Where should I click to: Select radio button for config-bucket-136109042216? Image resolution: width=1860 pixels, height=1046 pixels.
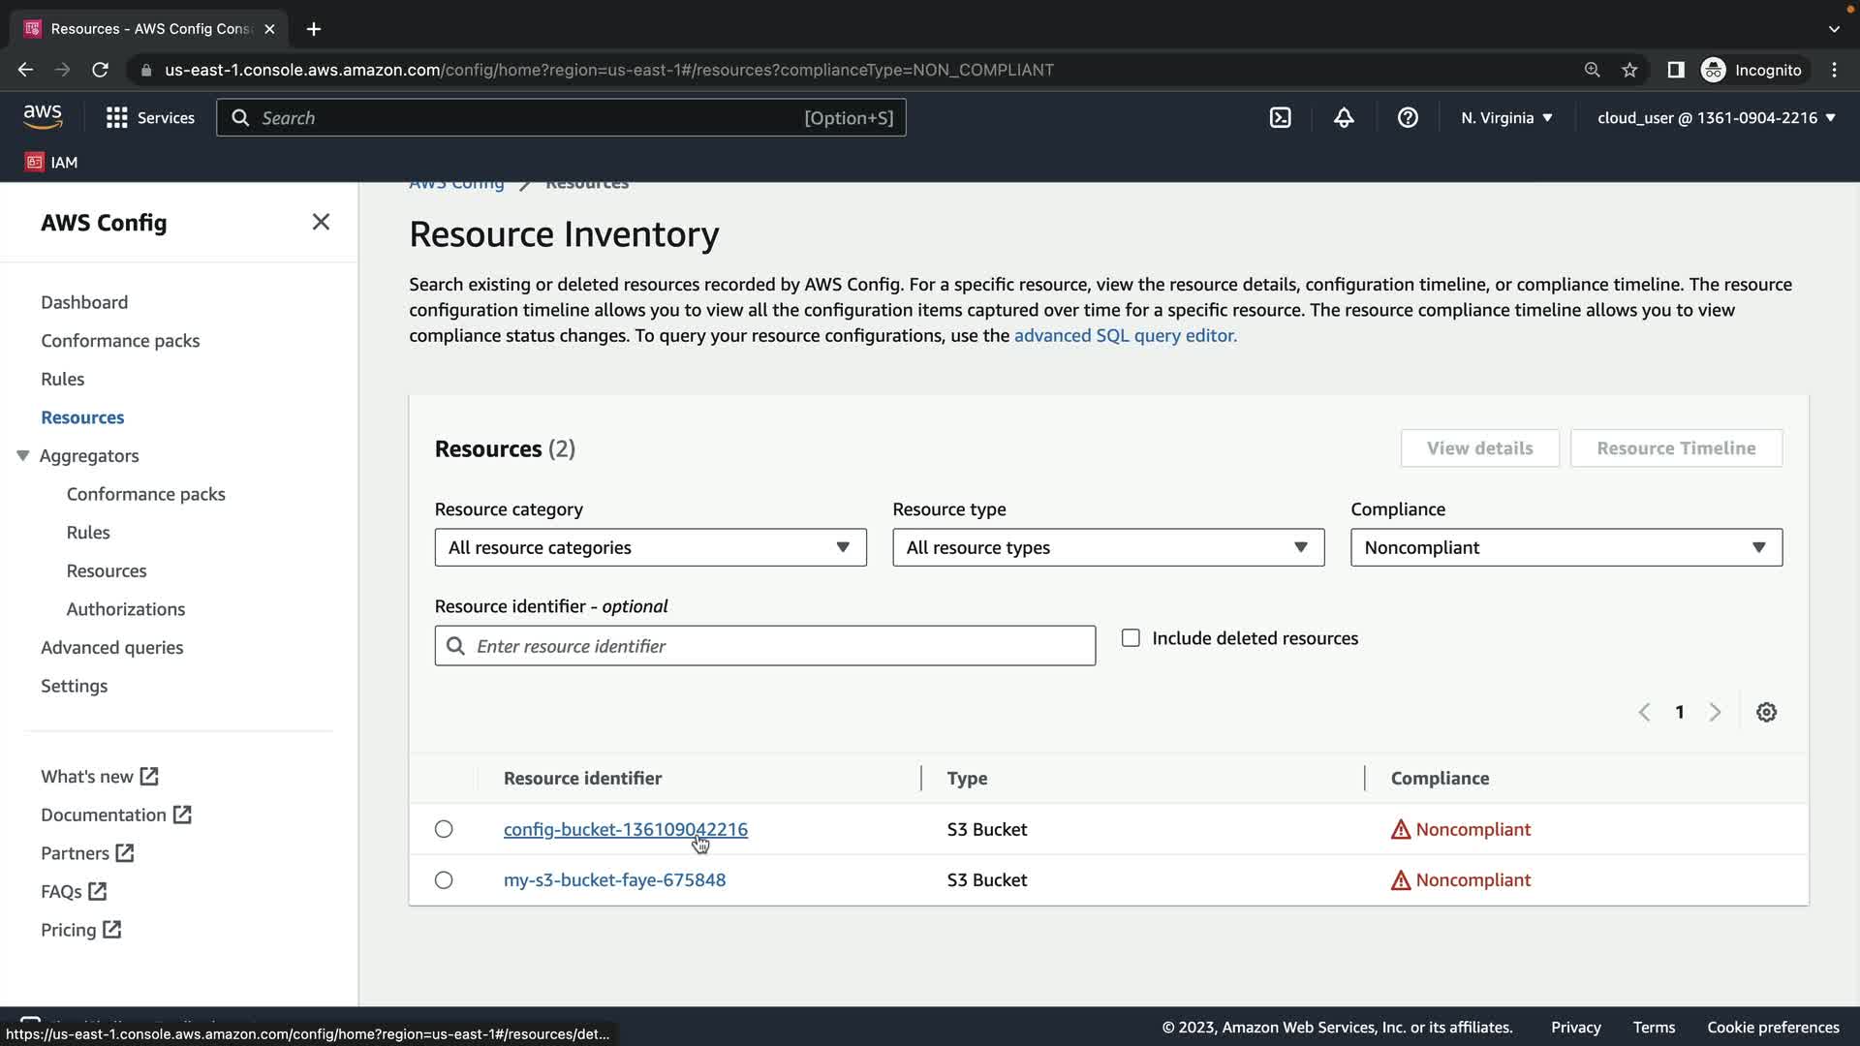pos(444,829)
